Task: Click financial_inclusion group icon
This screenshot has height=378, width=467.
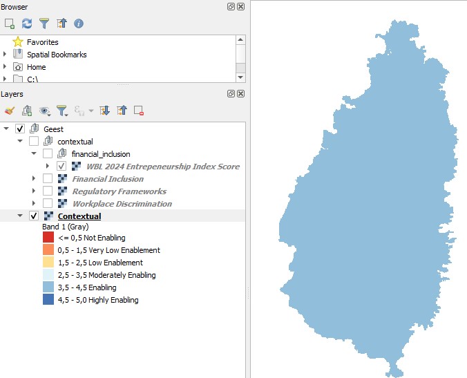Action: point(62,153)
